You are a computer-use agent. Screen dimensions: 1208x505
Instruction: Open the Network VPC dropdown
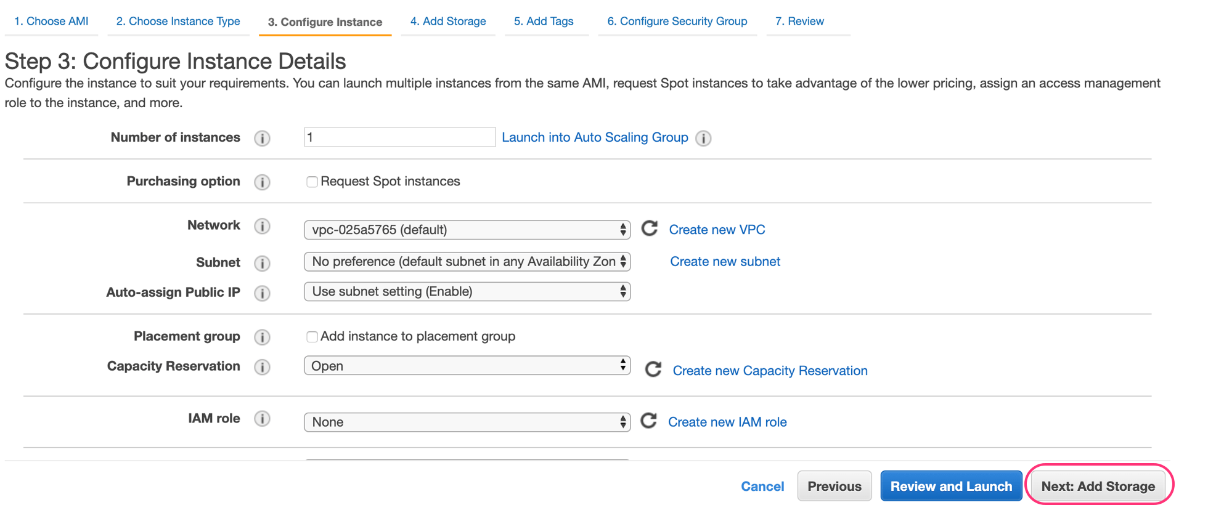tap(467, 230)
